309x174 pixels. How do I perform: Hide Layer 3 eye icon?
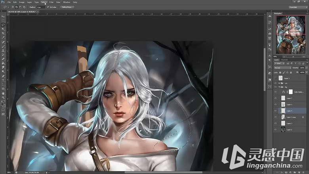point(275,123)
